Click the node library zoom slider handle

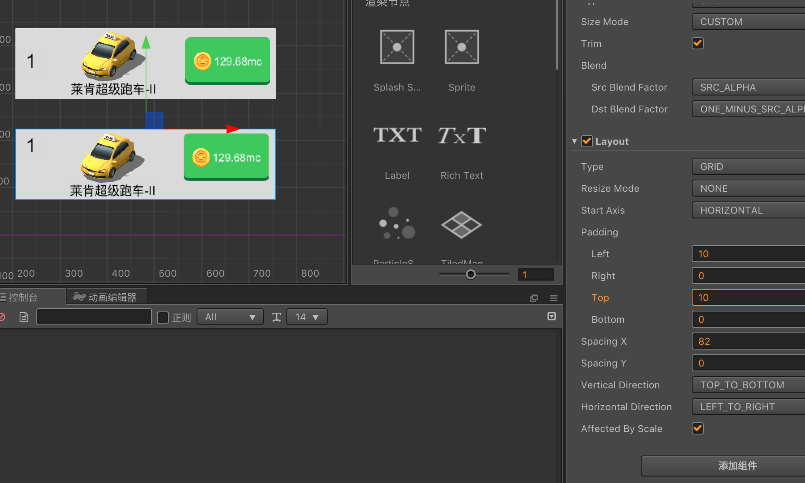(x=470, y=275)
